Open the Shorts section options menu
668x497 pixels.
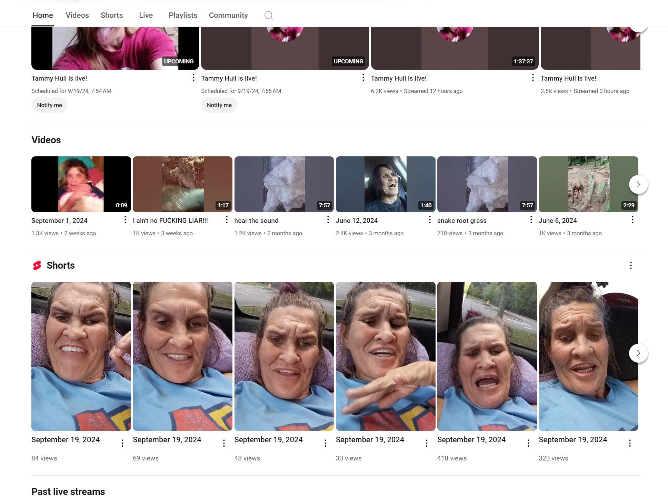click(x=631, y=266)
